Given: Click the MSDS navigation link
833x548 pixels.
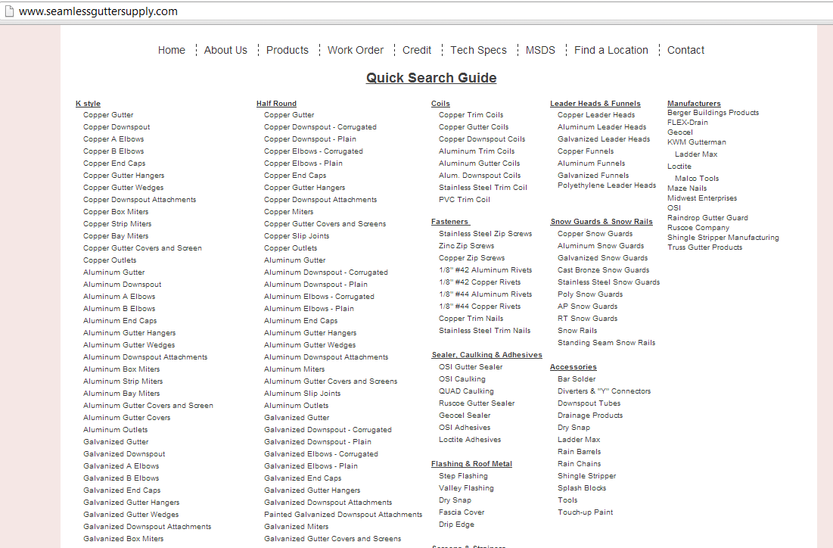Looking at the screenshot, I should 540,50.
